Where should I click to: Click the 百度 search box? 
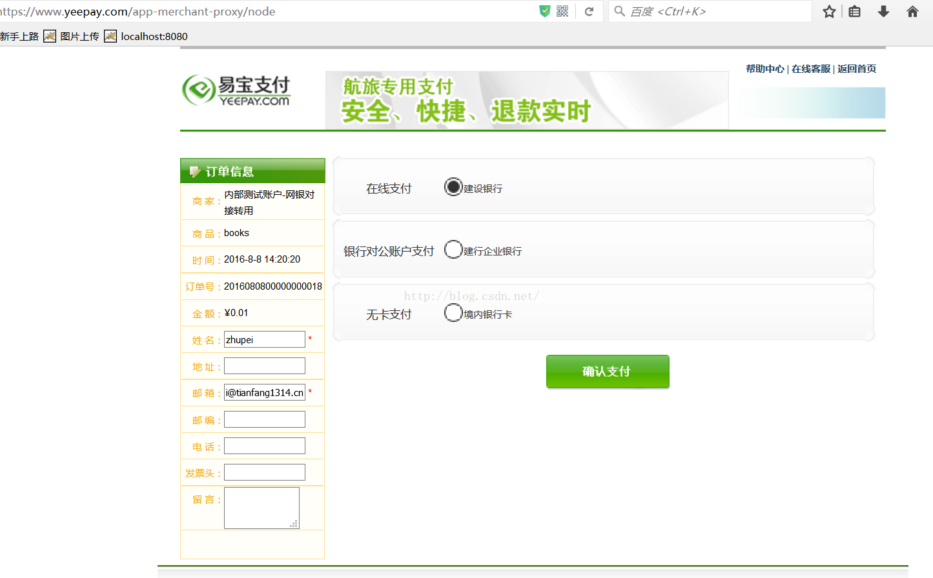(x=710, y=11)
